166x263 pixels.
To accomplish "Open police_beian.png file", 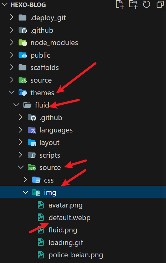I will [x=76, y=255].
